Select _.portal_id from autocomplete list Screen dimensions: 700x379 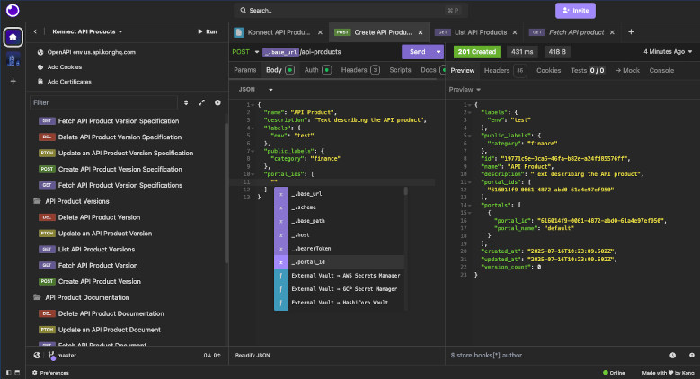pyautogui.click(x=308, y=261)
